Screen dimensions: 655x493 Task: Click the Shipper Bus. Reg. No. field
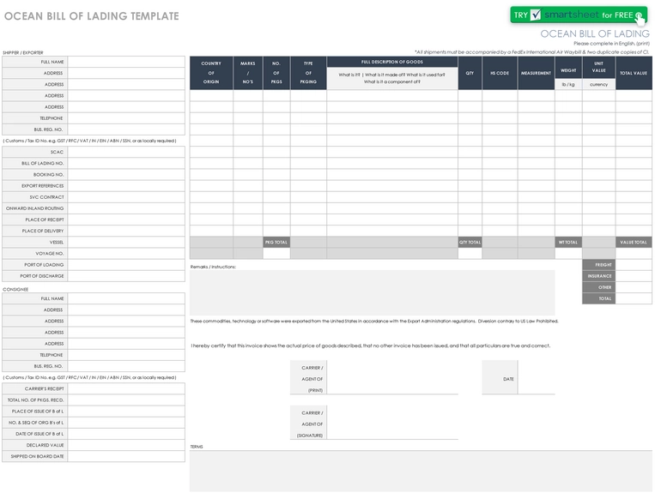click(126, 129)
